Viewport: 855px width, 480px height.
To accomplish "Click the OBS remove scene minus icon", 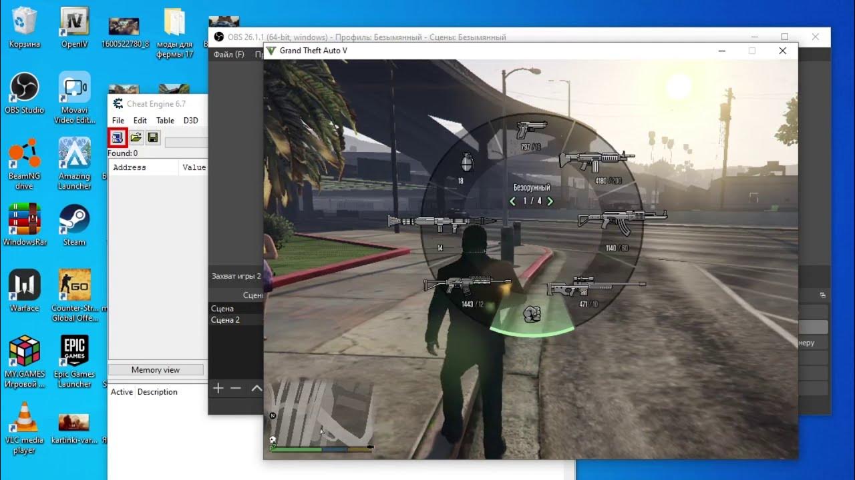I will 236,388.
